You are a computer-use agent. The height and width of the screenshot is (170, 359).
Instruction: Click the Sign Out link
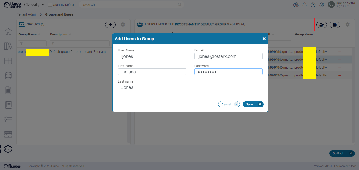coord(342,6)
